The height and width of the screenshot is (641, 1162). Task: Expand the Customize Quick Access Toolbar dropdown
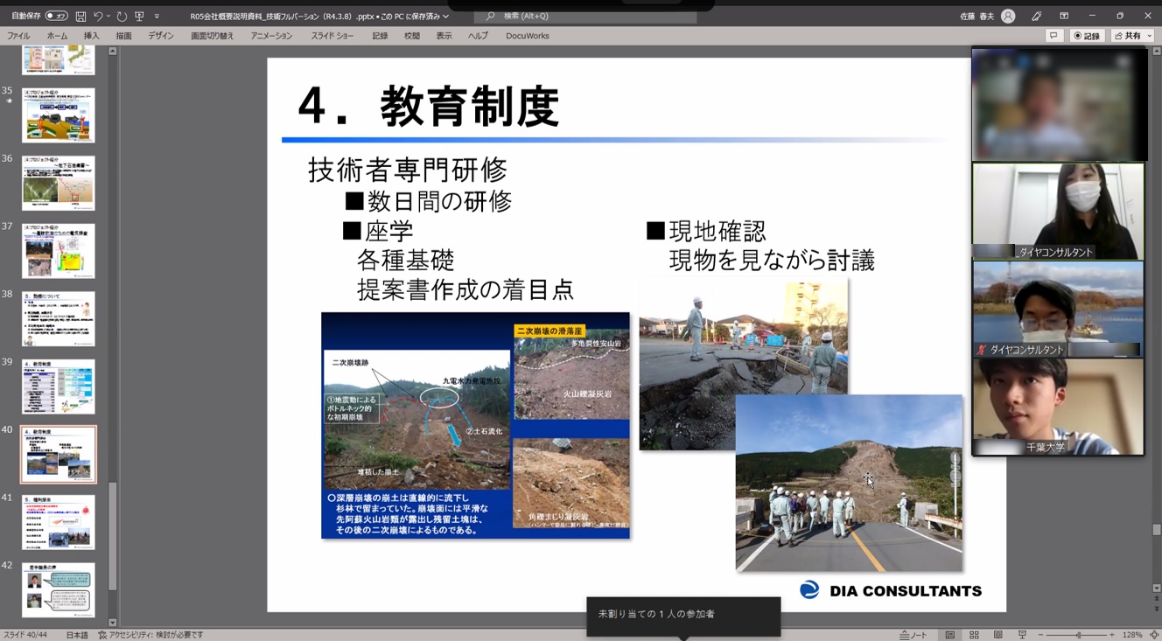coord(157,16)
